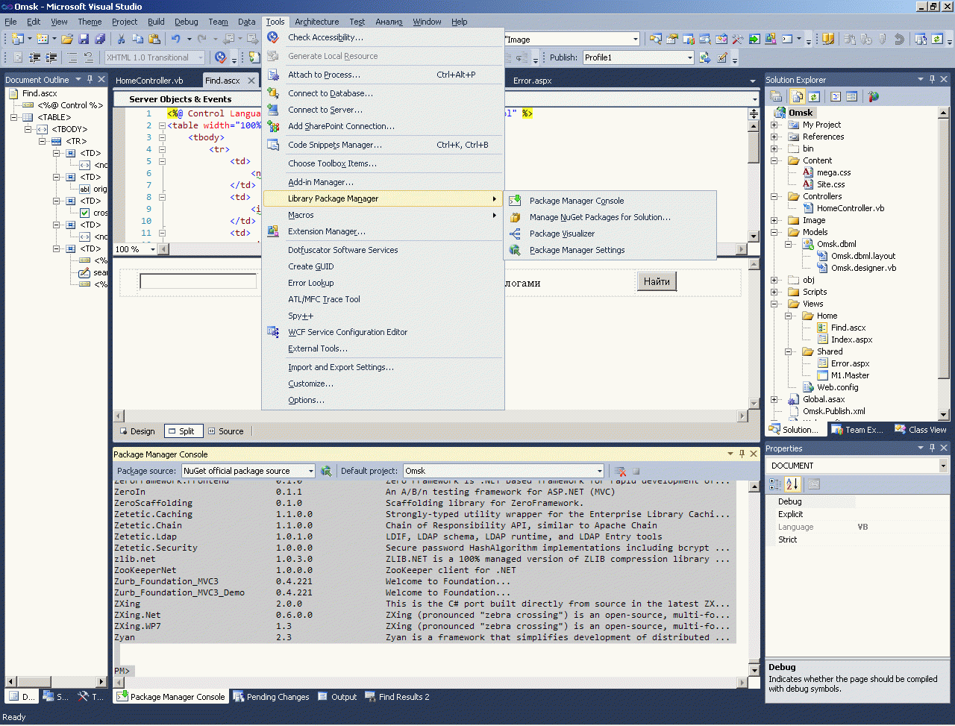The width and height of the screenshot is (955, 726).
Task: Switch to the Pending Changes tab
Action: click(271, 697)
